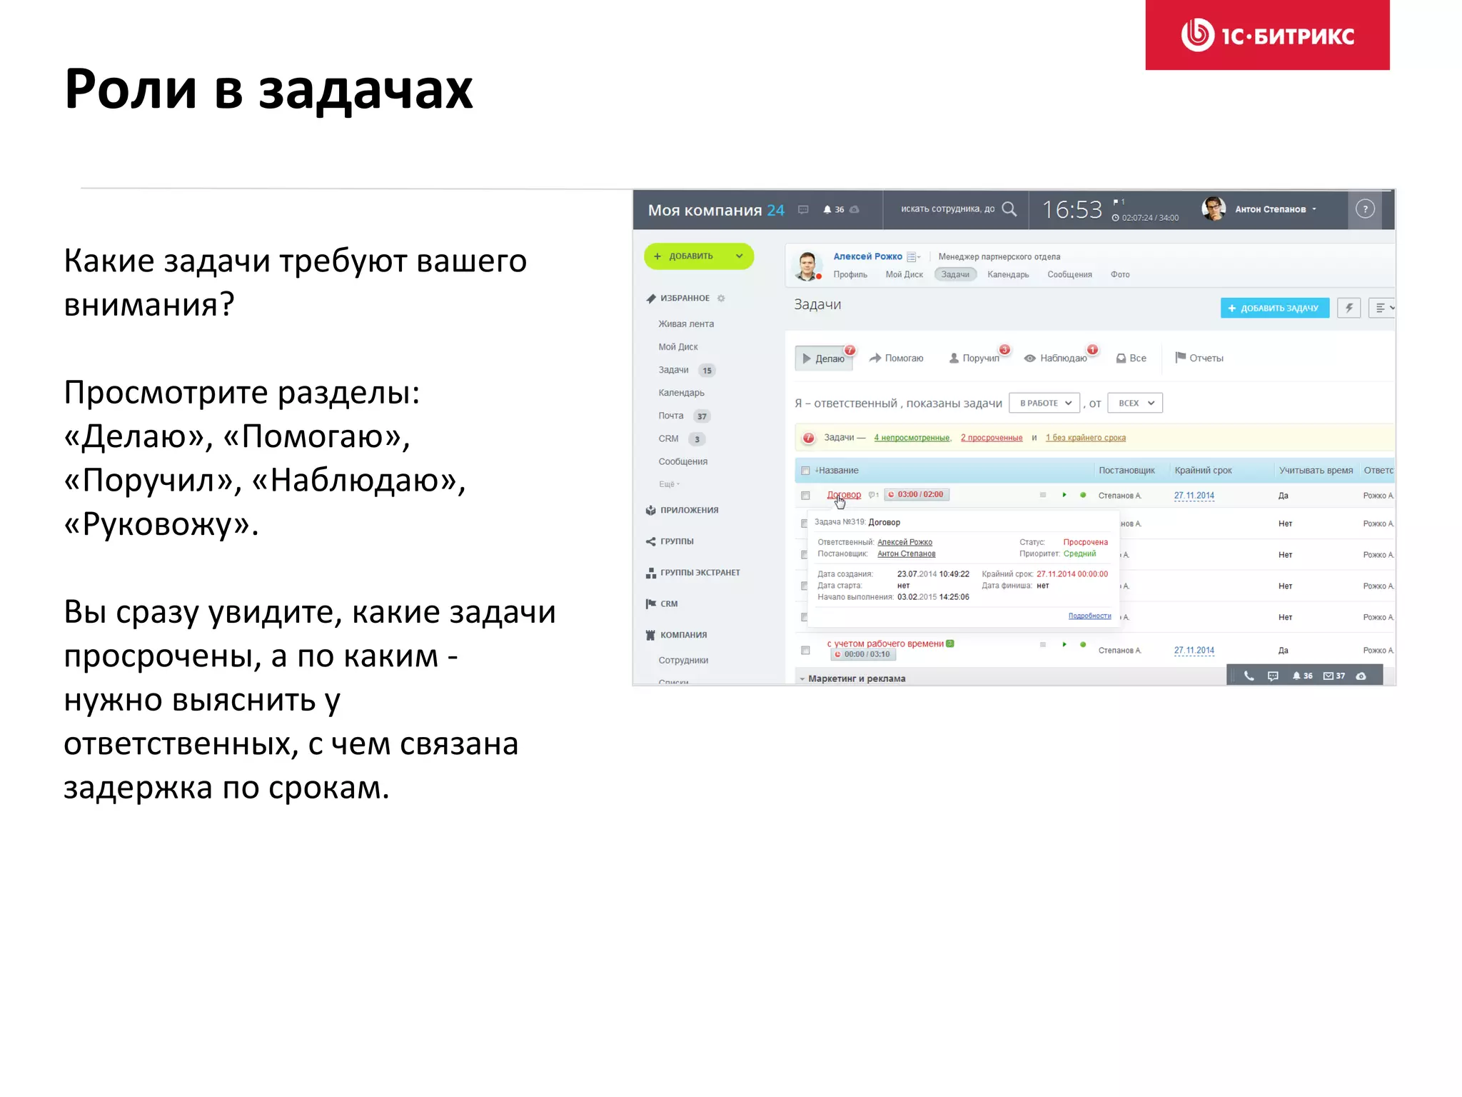Open the Подробности link in task popup
Image resolution: width=1462 pixels, height=1097 pixels.
coord(1089,616)
